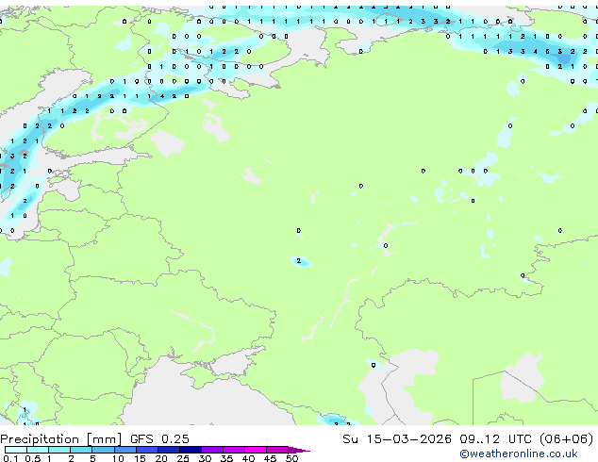Click the '35' legend scale label
This screenshot has width=598, height=462.
(226, 458)
